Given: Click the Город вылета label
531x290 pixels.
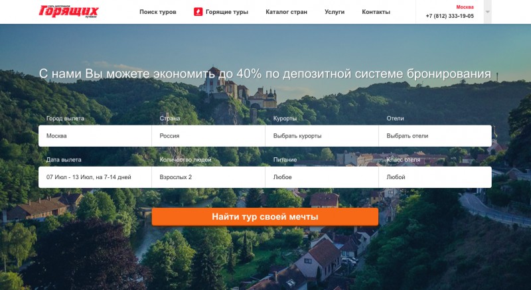Looking at the screenshot, I should tap(65, 118).
